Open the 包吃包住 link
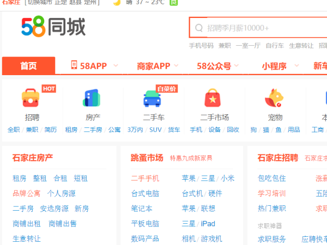Image resolution: width=327 pixels, height=245 pixels. [x=272, y=179]
